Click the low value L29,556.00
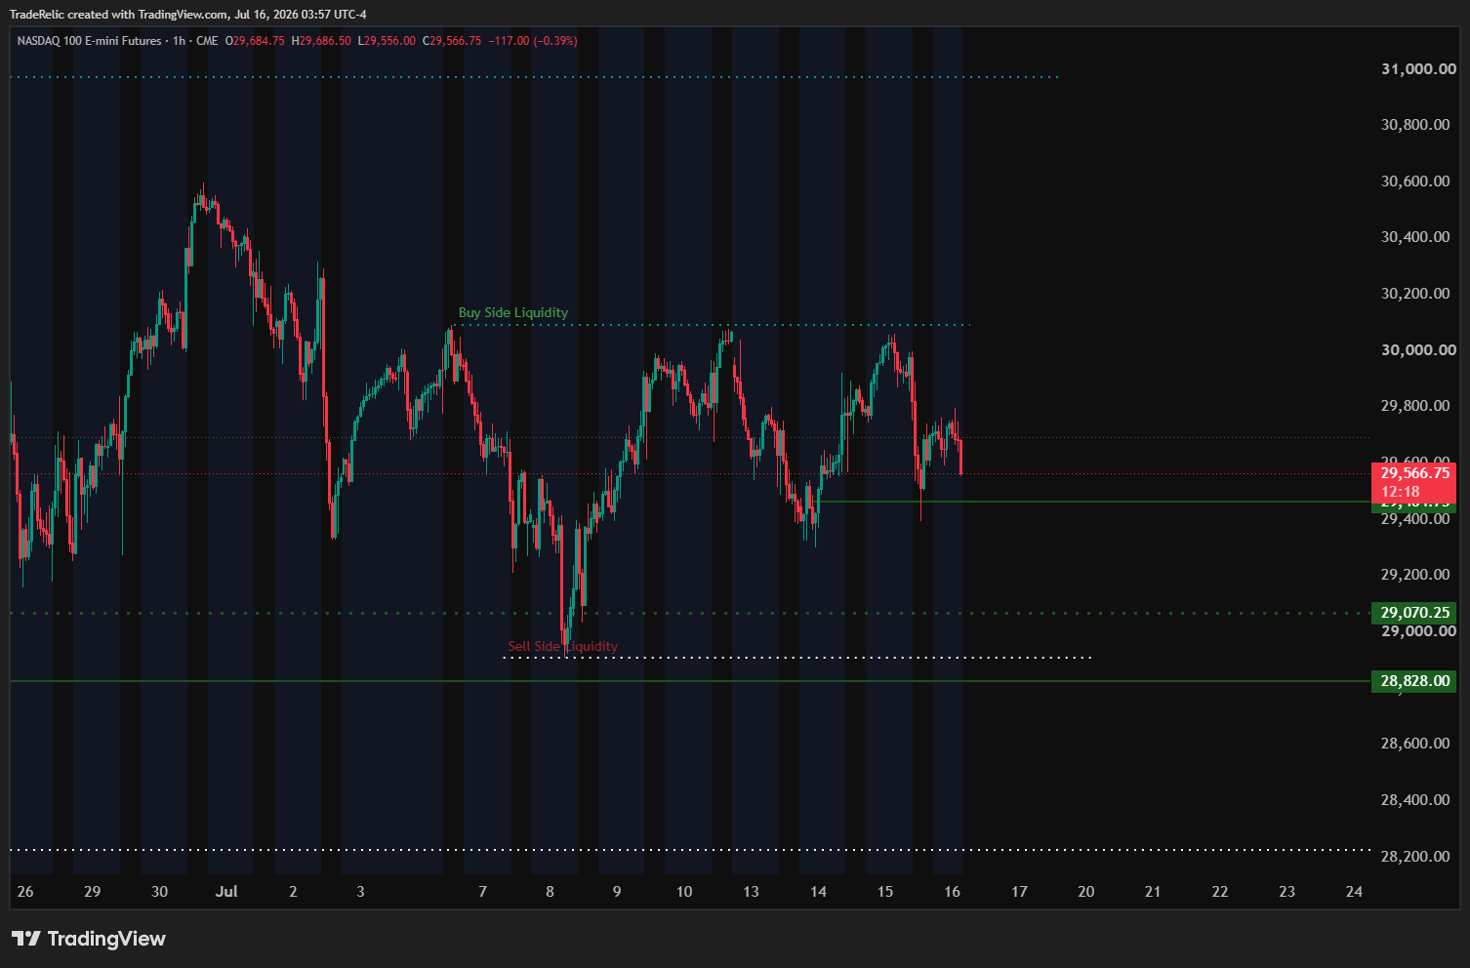This screenshot has height=968, width=1470. [x=387, y=41]
